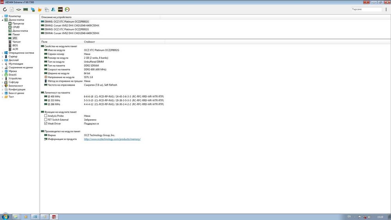Open the ACPI tree item
391x220 pixels.
15,49
